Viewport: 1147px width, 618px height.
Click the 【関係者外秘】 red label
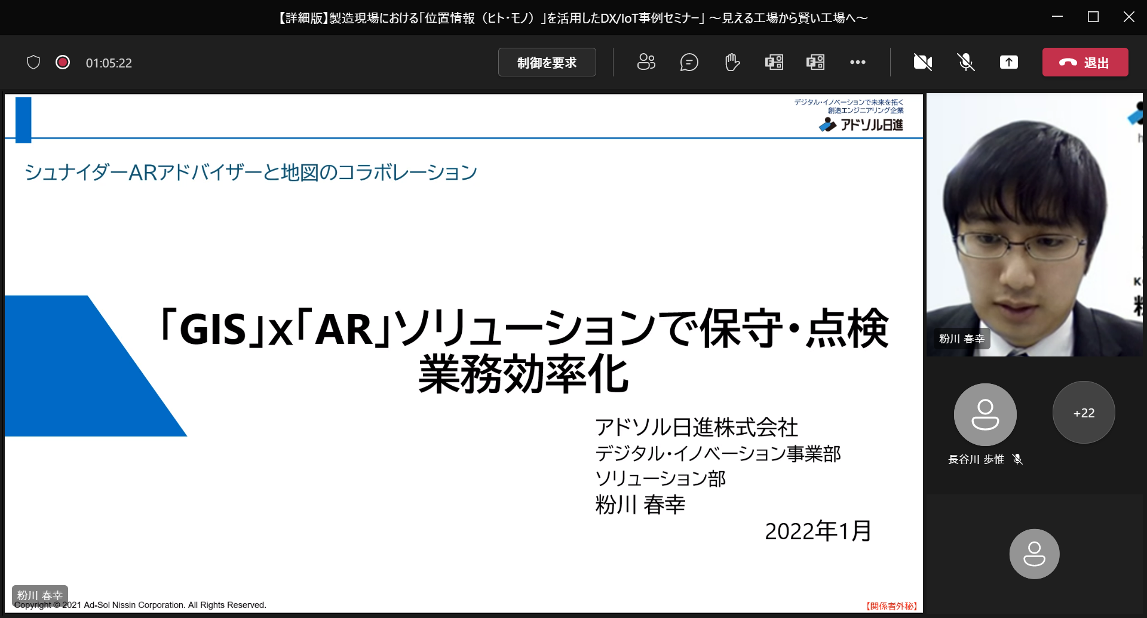(x=891, y=605)
